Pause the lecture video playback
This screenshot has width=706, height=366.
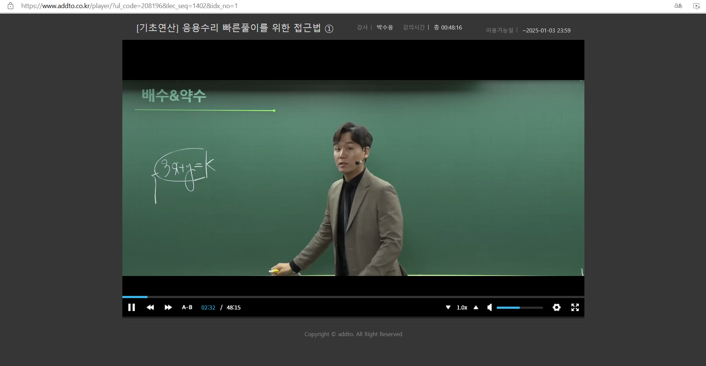(x=132, y=307)
